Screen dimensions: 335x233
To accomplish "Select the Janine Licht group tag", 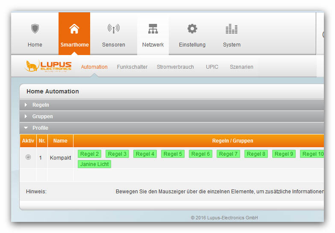I will [x=94, y=164].
